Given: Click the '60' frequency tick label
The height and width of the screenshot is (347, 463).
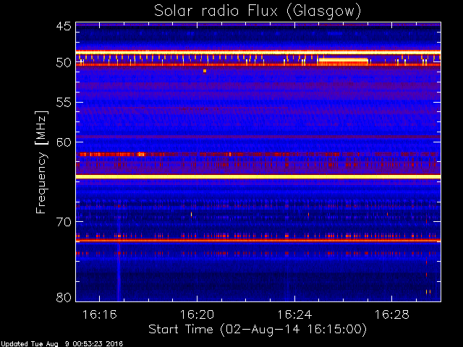Looking at the screenshot, I should click(64, 142).
